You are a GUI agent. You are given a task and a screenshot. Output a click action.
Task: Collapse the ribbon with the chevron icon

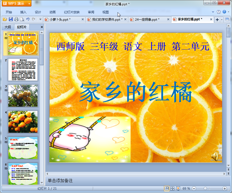[213, 12]
